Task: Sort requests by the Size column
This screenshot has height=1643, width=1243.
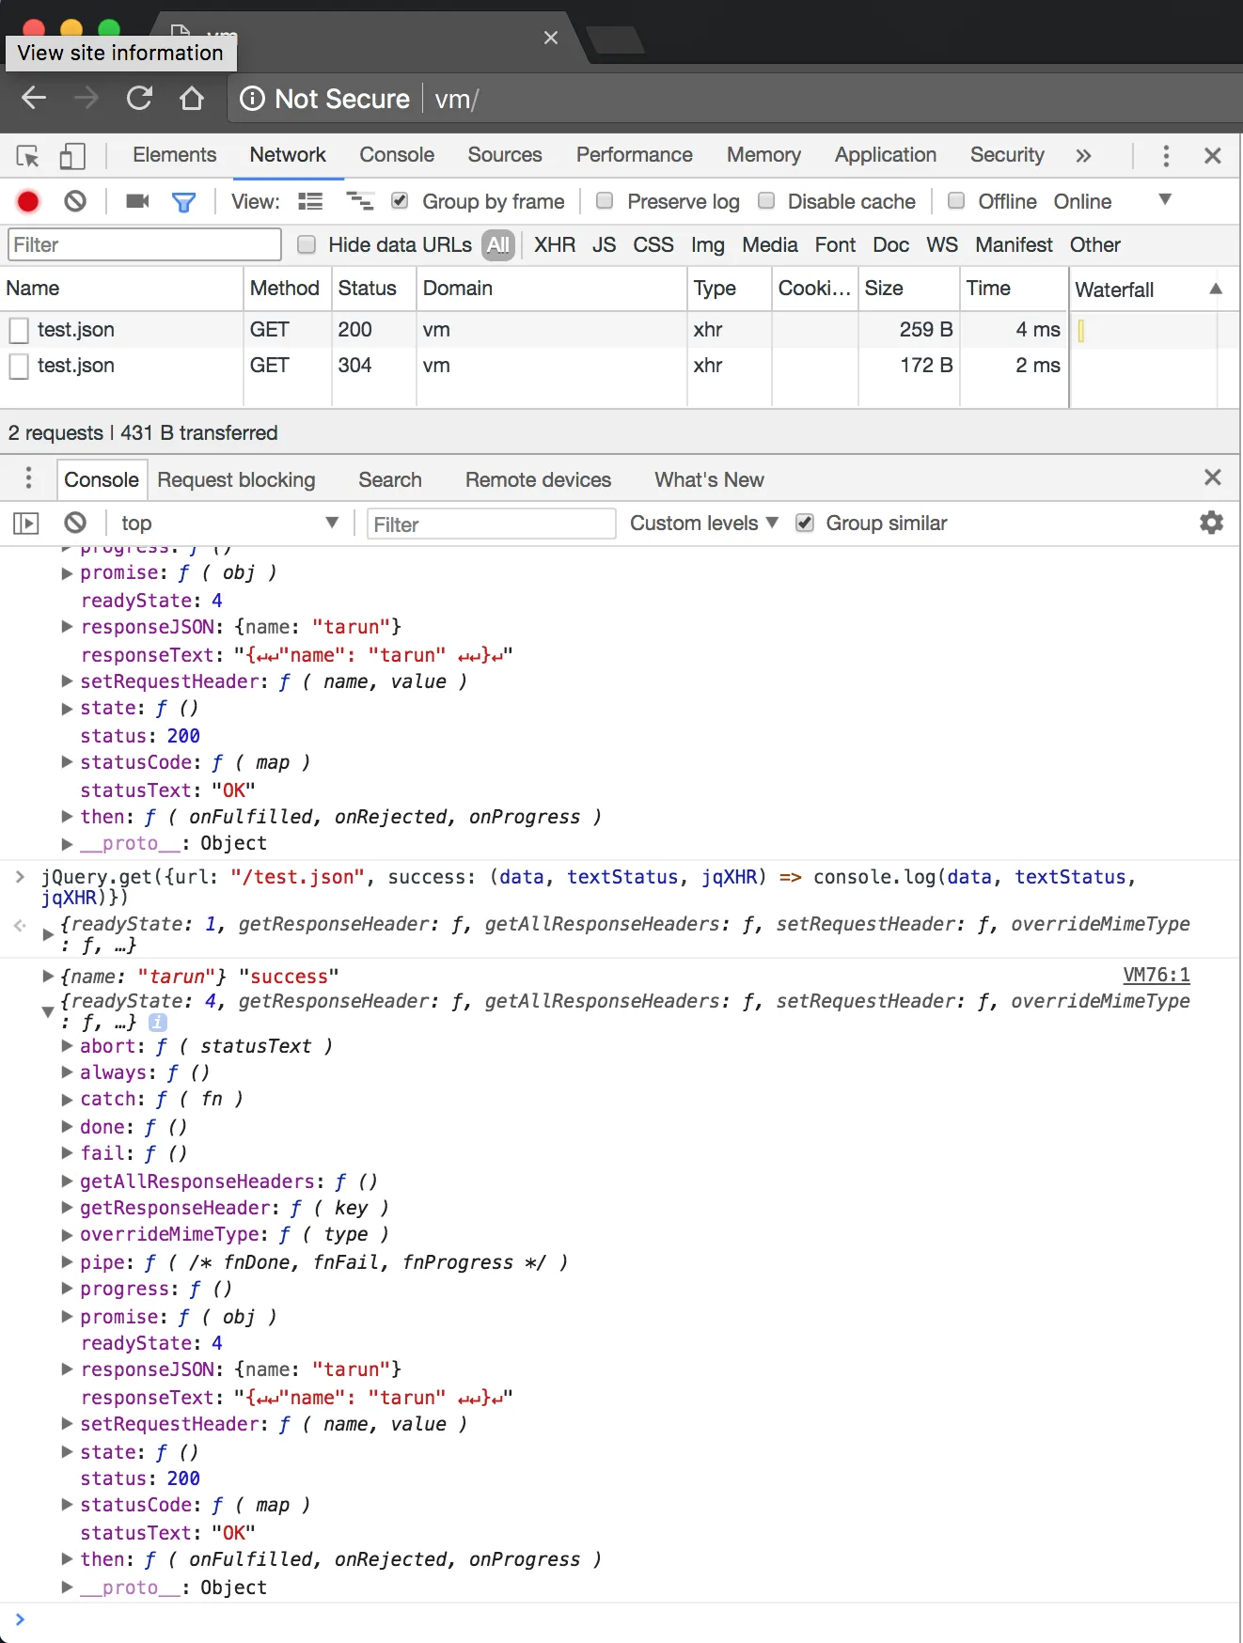Action: pyautogui.click(x=908, y=289)
